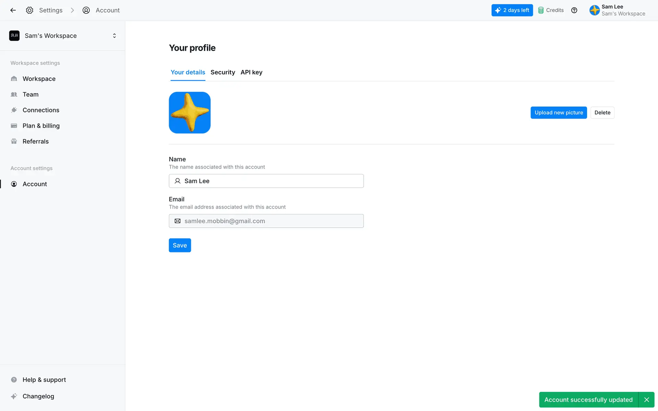
Task: Open Connections plug icon in sidebar
Action: 14,110
